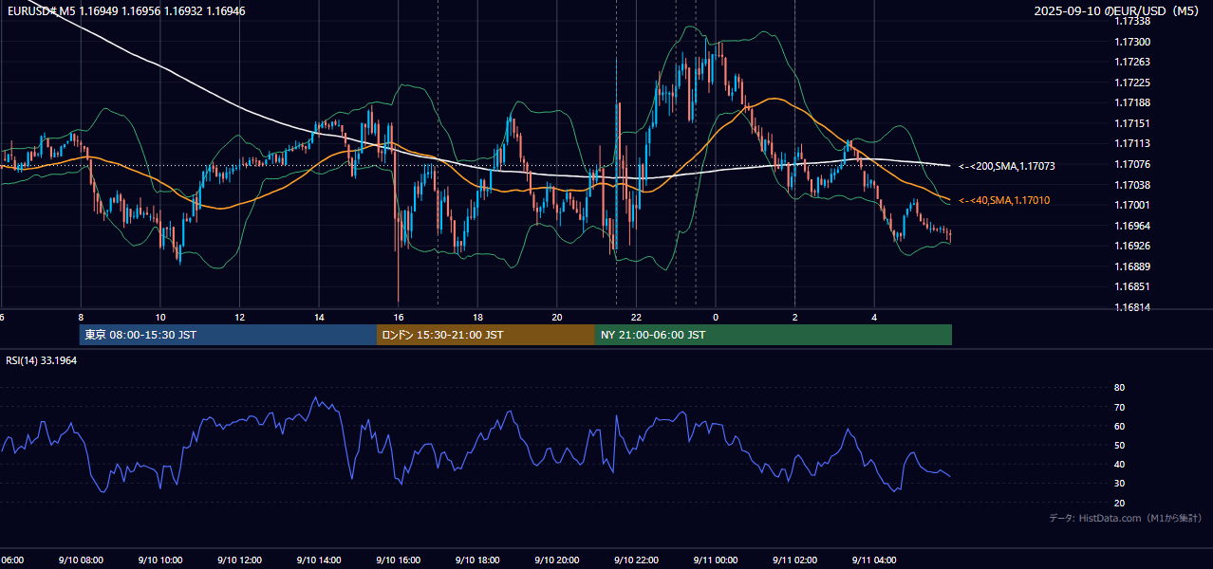Click the 9/10 16:00 bottom time label
Image resolution: width=1213 pixels, height=569 pixels.
398,560
